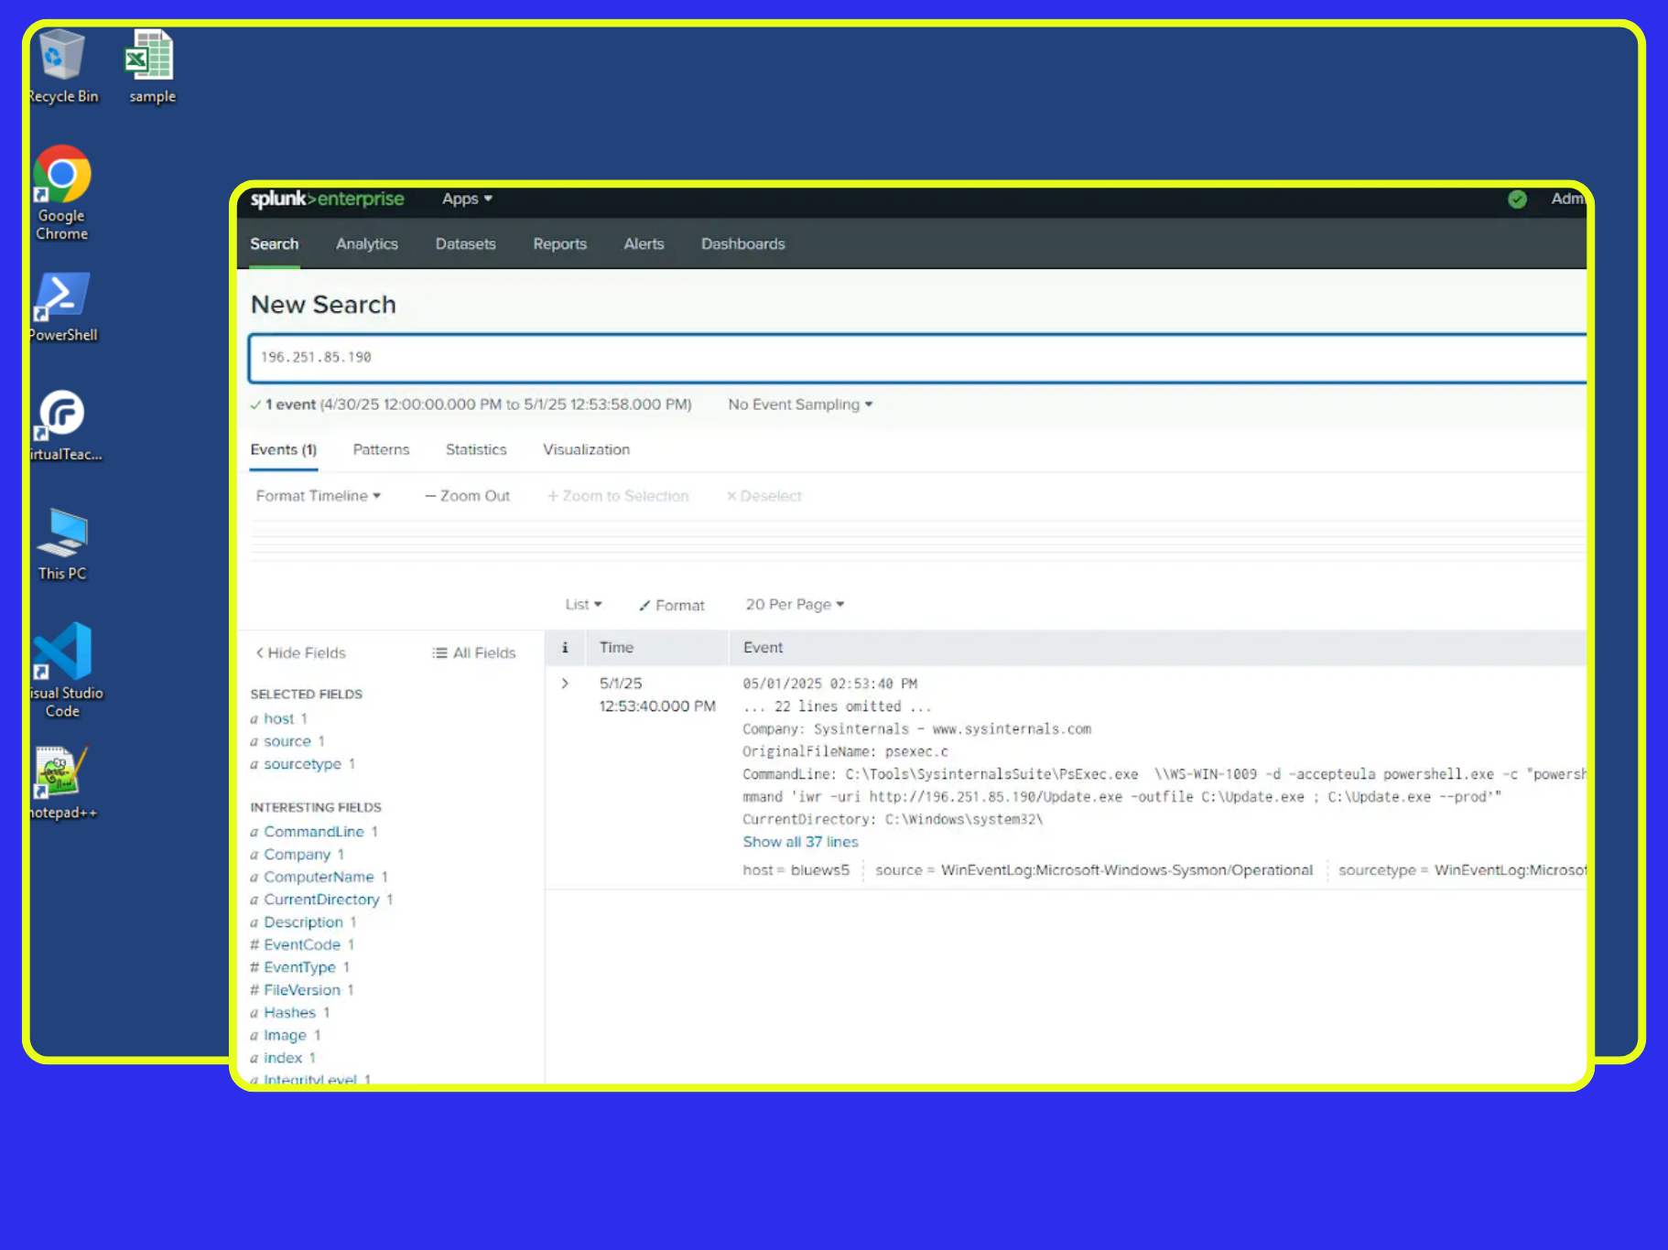Open the index interesting field
1668x1250 pixels.
click(x=283, y=1058)
